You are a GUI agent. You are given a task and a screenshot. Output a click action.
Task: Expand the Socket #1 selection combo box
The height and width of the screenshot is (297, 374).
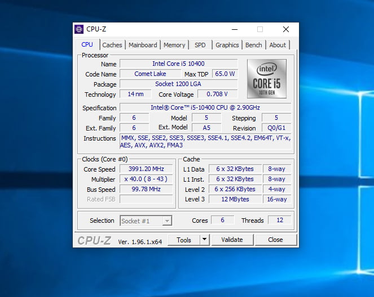click(x=146, y=221)
